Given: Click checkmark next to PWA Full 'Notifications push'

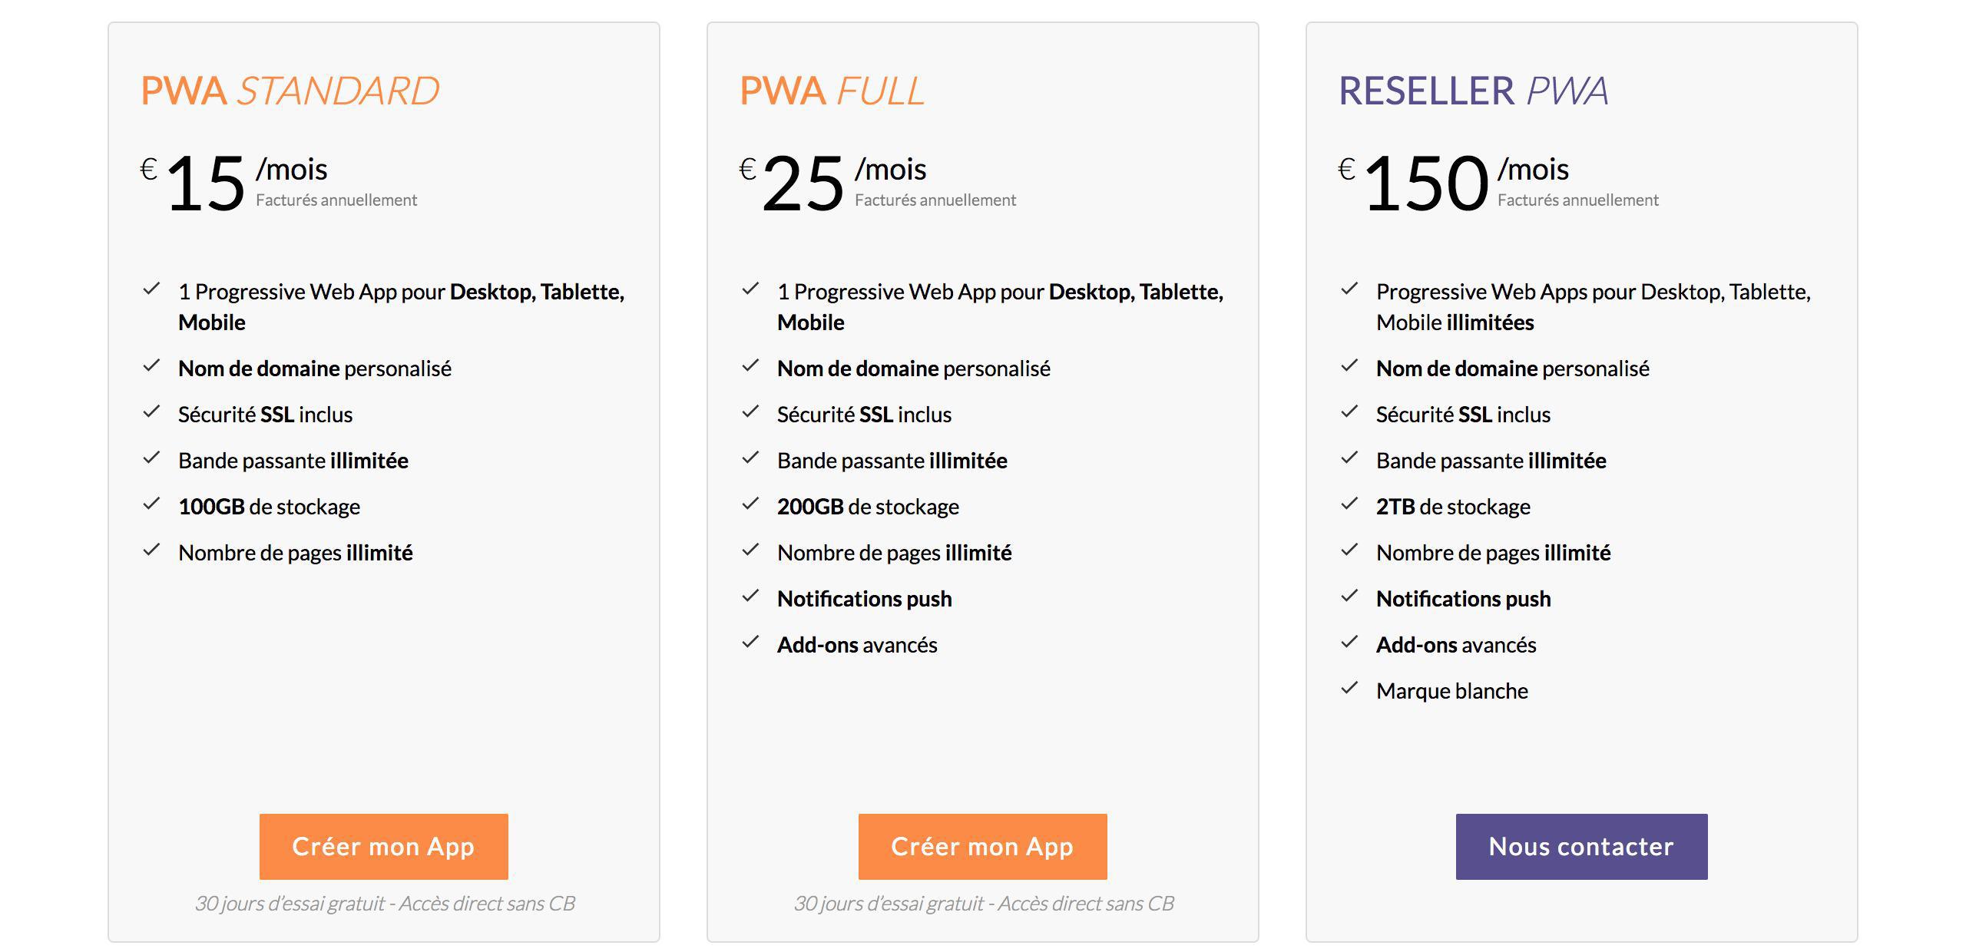Looking at the screenshot, I should coord(750,597).
